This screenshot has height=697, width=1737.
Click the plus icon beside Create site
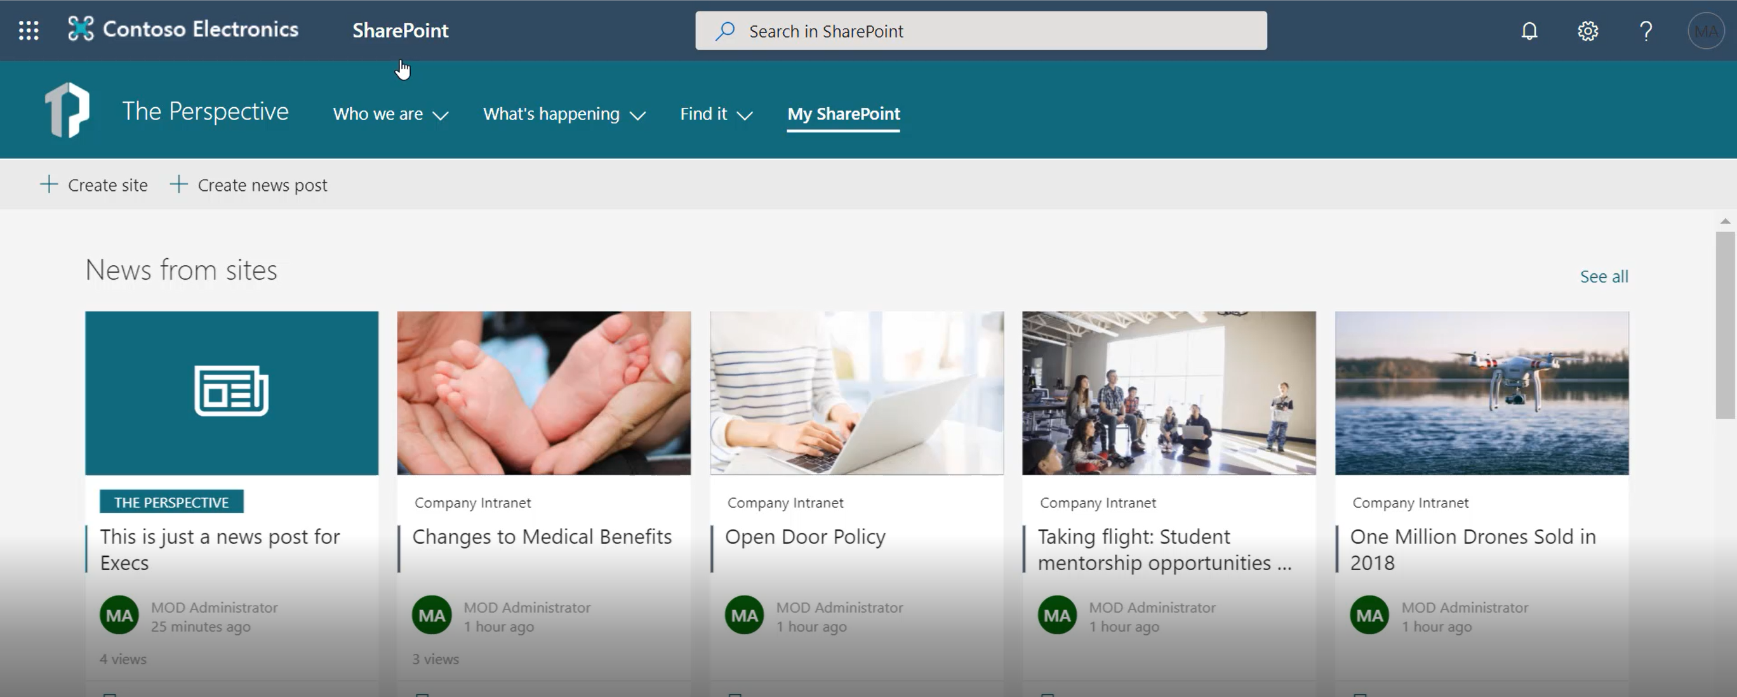pos(48,184)
